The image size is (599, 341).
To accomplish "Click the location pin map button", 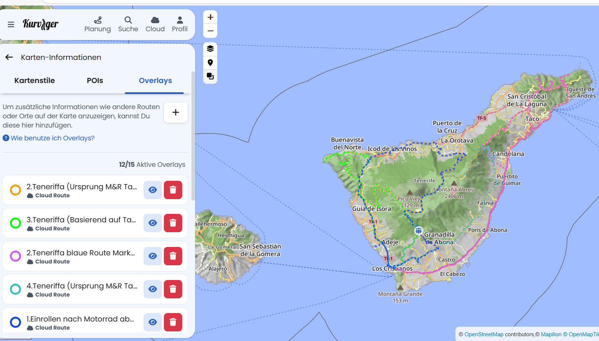I will 210,62.
